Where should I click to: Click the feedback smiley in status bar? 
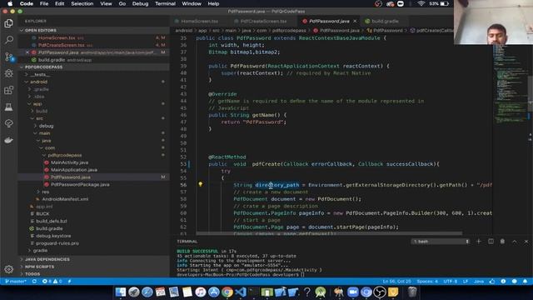515,282
